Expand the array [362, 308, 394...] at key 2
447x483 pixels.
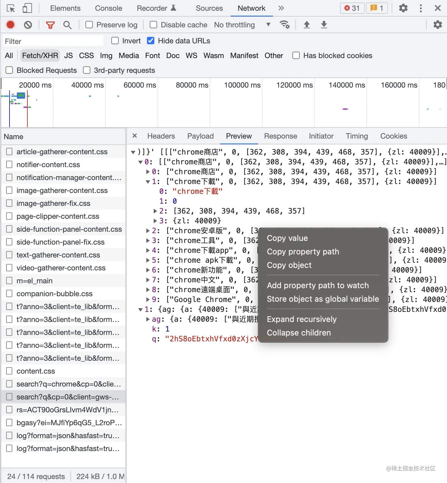tap(155, 211)
